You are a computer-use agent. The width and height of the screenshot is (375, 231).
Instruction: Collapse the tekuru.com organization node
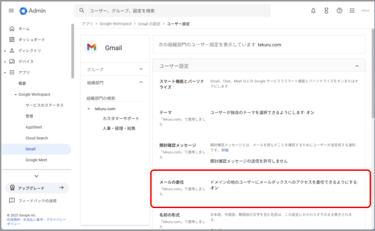pyautogui.click(x=89, y=109)
